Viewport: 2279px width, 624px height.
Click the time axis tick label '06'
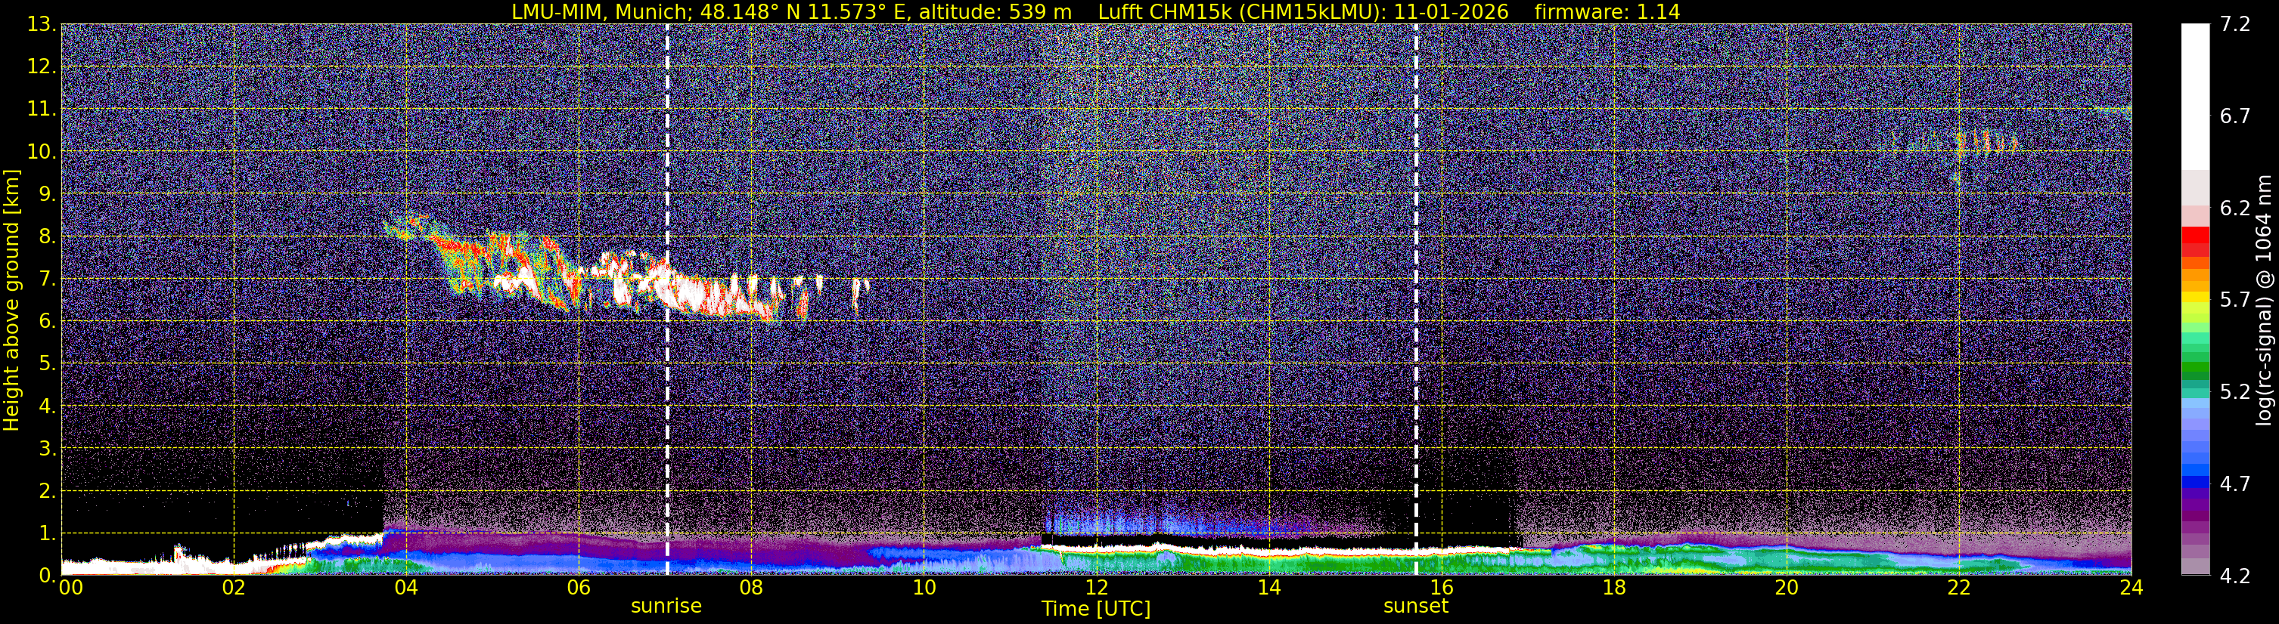coord(579,588)
